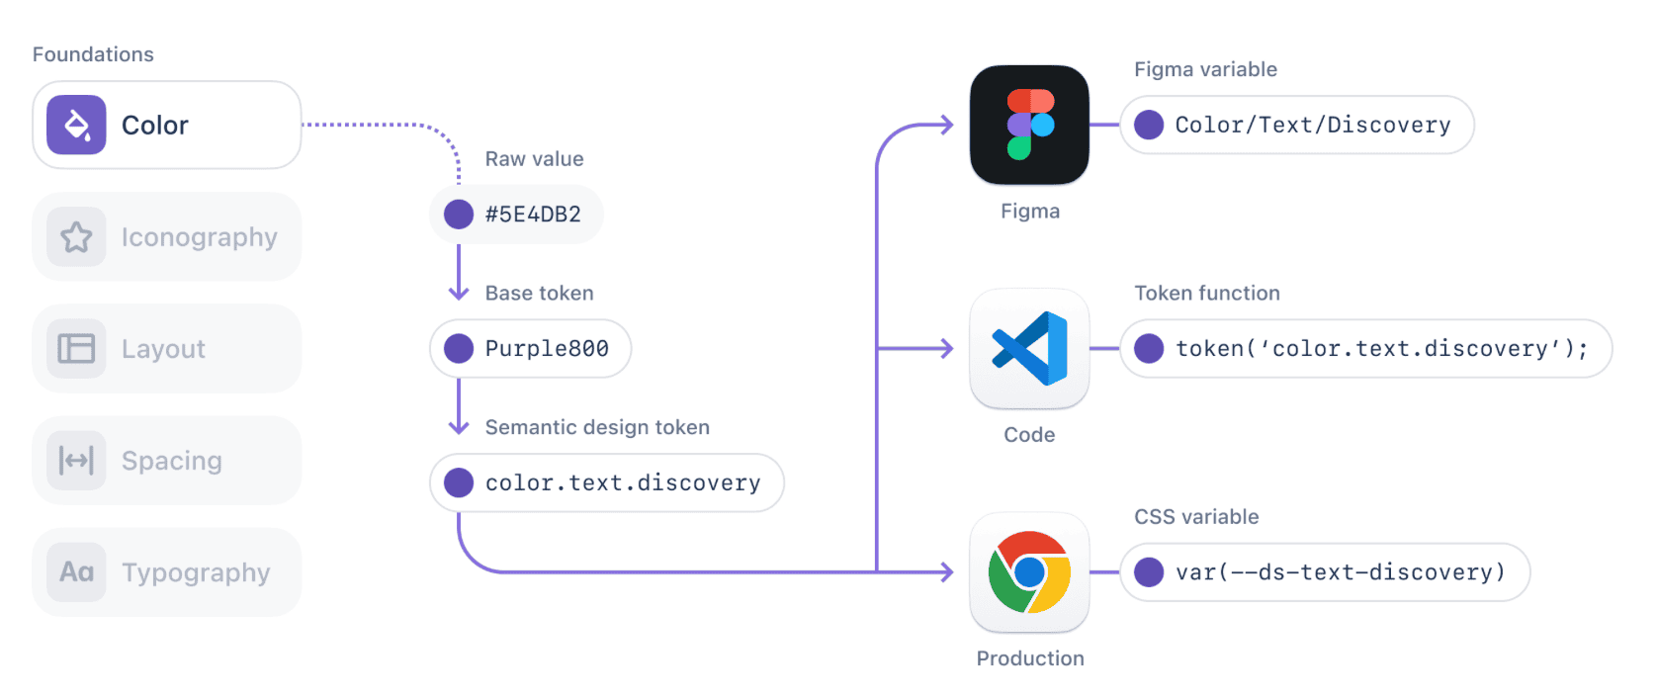Click the token('color.text.discovery'); function text
Screen dimensions: 1657x698
[1382, 349]
